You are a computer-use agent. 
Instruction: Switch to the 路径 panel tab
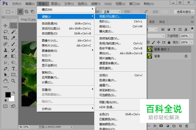click(162, 22)
